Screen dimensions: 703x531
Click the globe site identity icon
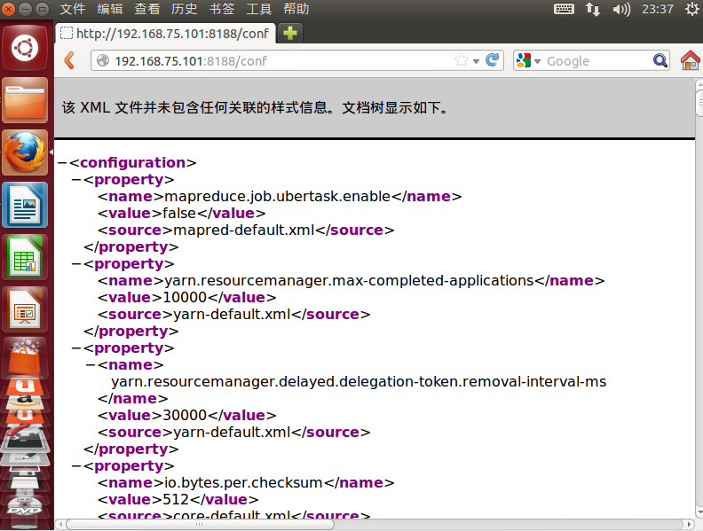click(x=103, y=60)
